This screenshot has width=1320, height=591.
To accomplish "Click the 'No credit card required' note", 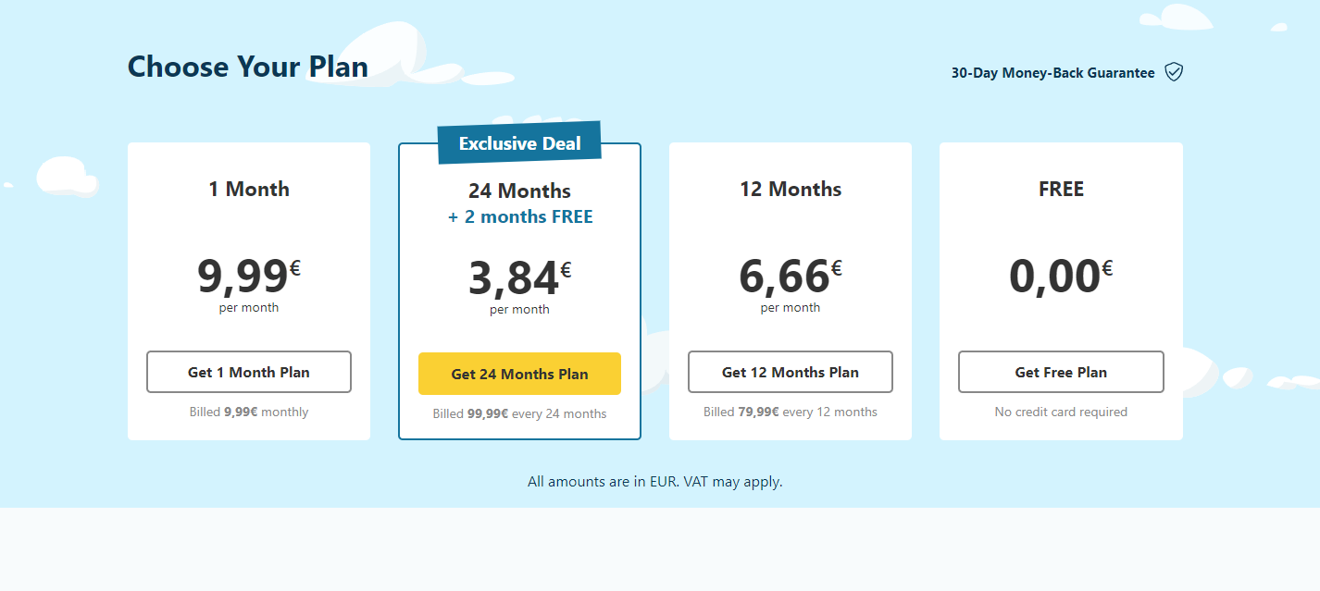I will tap(1061, 412).
